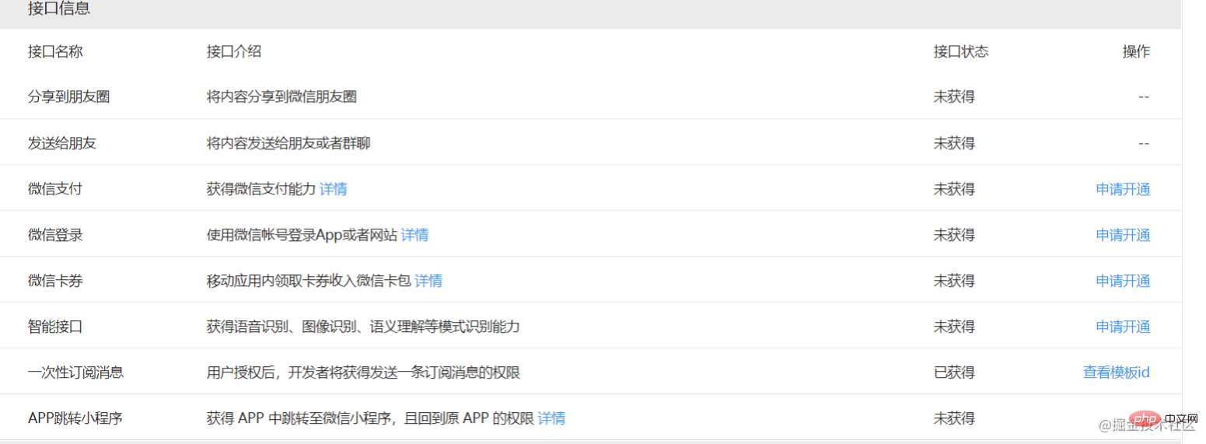
Task: Select the APP跳转小程序 description text
Action: [x=371, y=418]
